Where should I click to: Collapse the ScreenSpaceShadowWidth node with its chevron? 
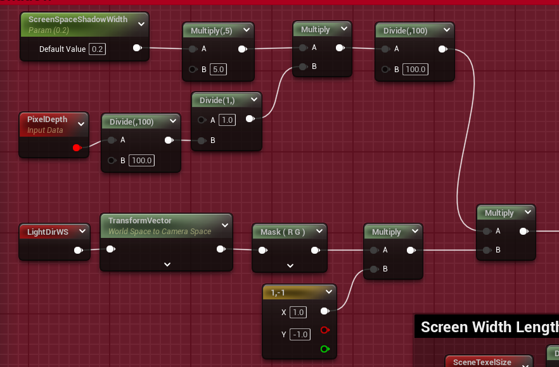(x=141, y=24)
